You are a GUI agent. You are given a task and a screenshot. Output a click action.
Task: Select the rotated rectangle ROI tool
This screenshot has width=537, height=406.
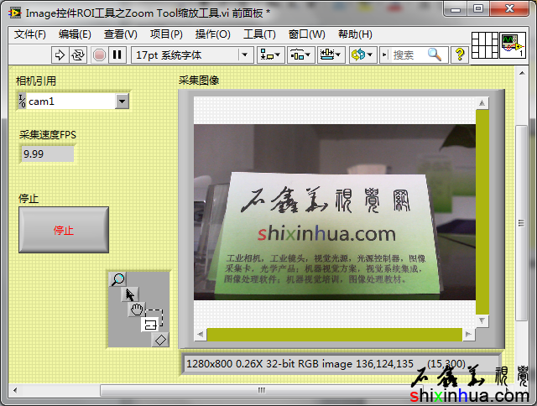click(x=161, y=339)
